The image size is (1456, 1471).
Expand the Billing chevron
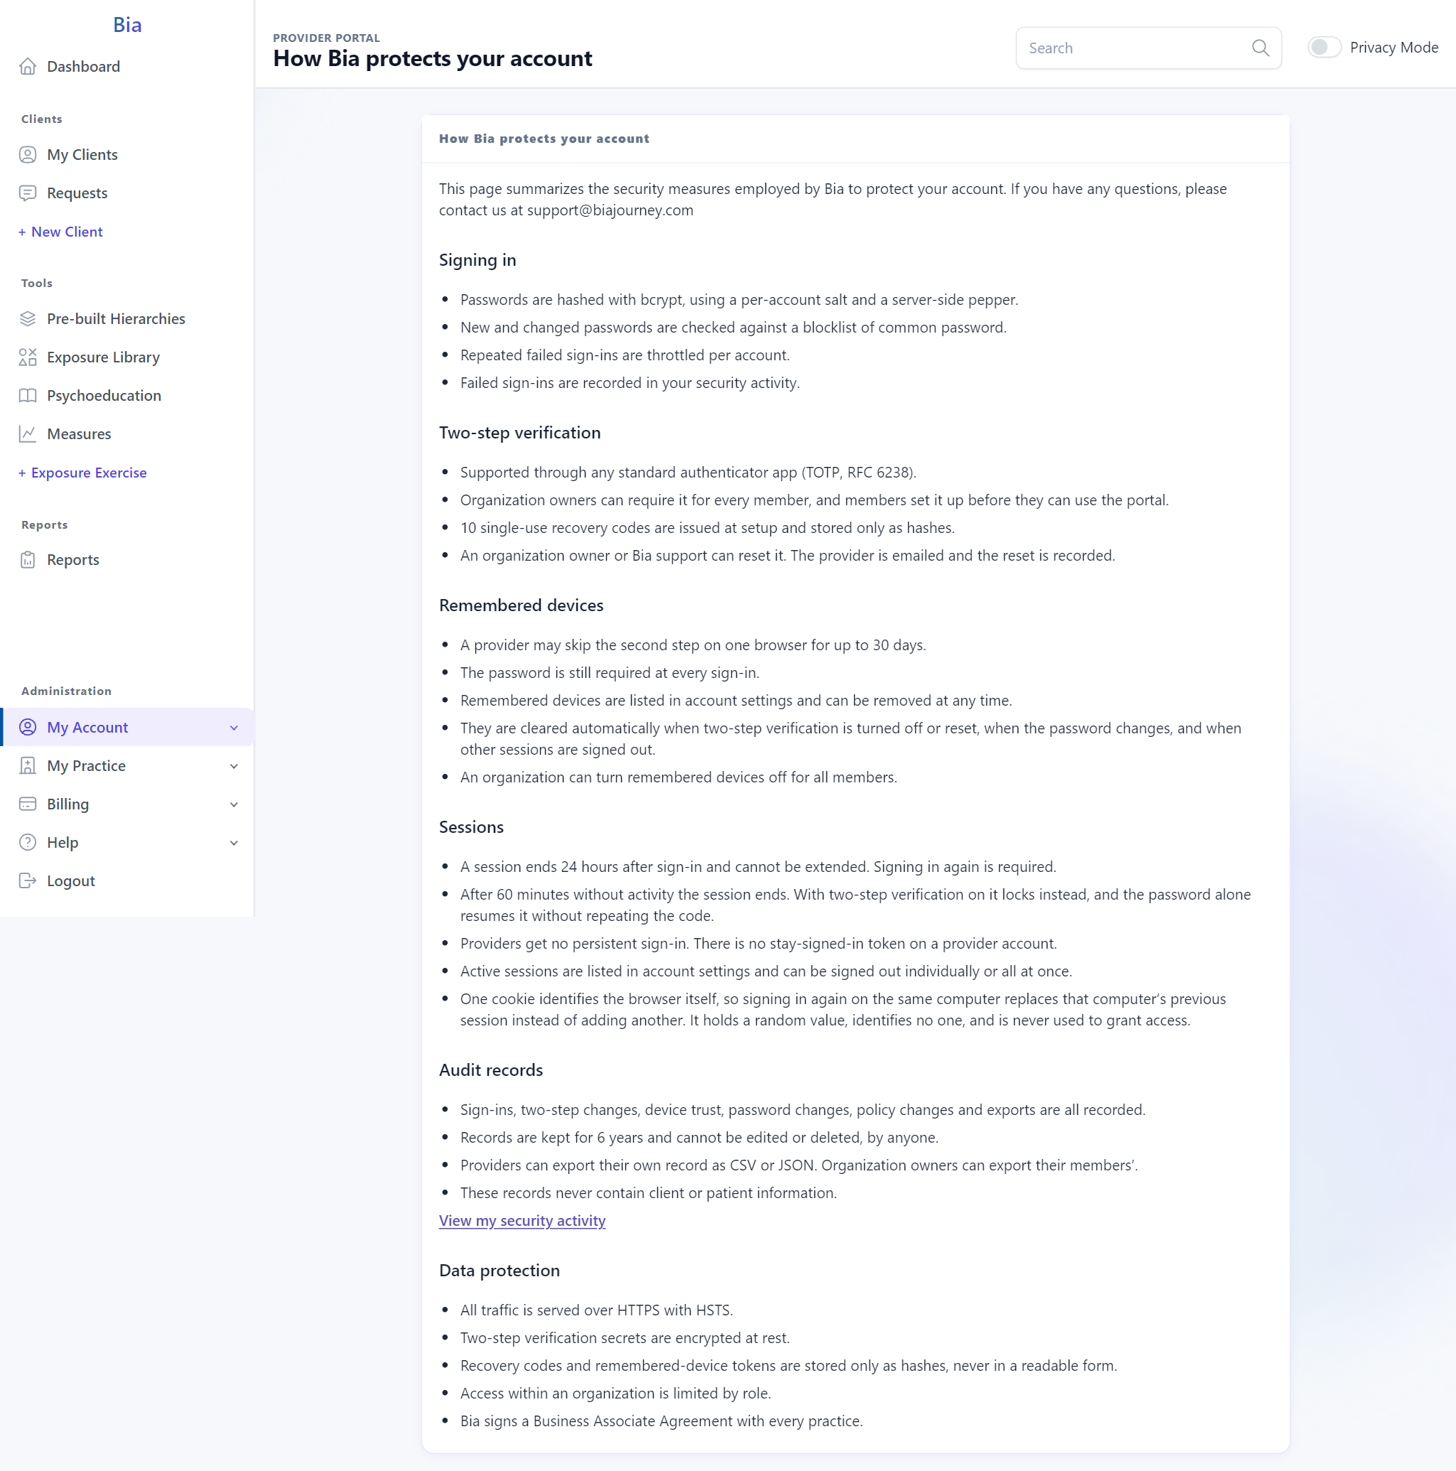234,804
